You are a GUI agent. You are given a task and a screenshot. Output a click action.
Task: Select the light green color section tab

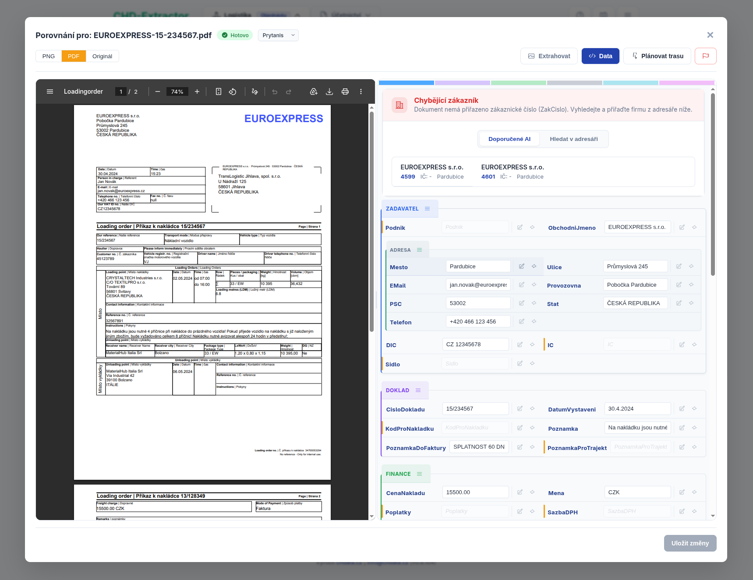coord(519,83)
